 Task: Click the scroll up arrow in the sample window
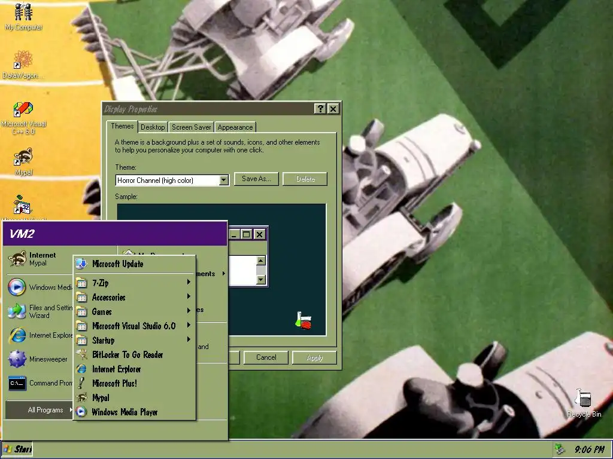click(261, 261)
